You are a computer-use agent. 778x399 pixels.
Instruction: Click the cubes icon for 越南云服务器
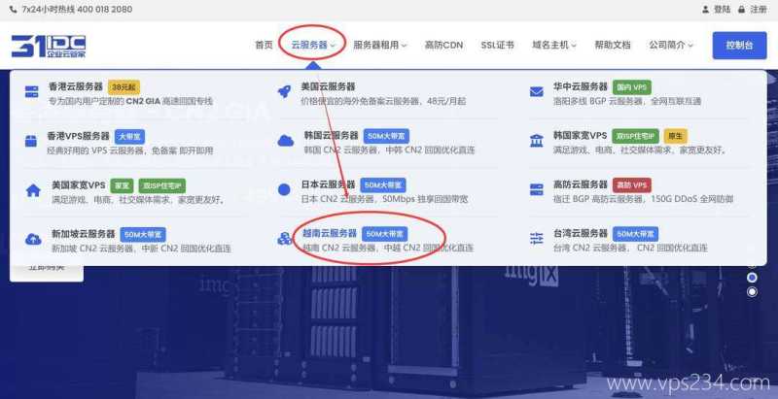point(285,239)
